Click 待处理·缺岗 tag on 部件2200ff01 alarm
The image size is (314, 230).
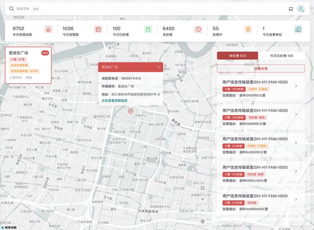(256, 118)
